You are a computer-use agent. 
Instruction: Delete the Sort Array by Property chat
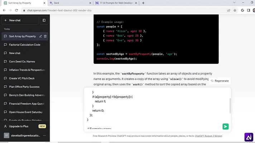point(45,36)
